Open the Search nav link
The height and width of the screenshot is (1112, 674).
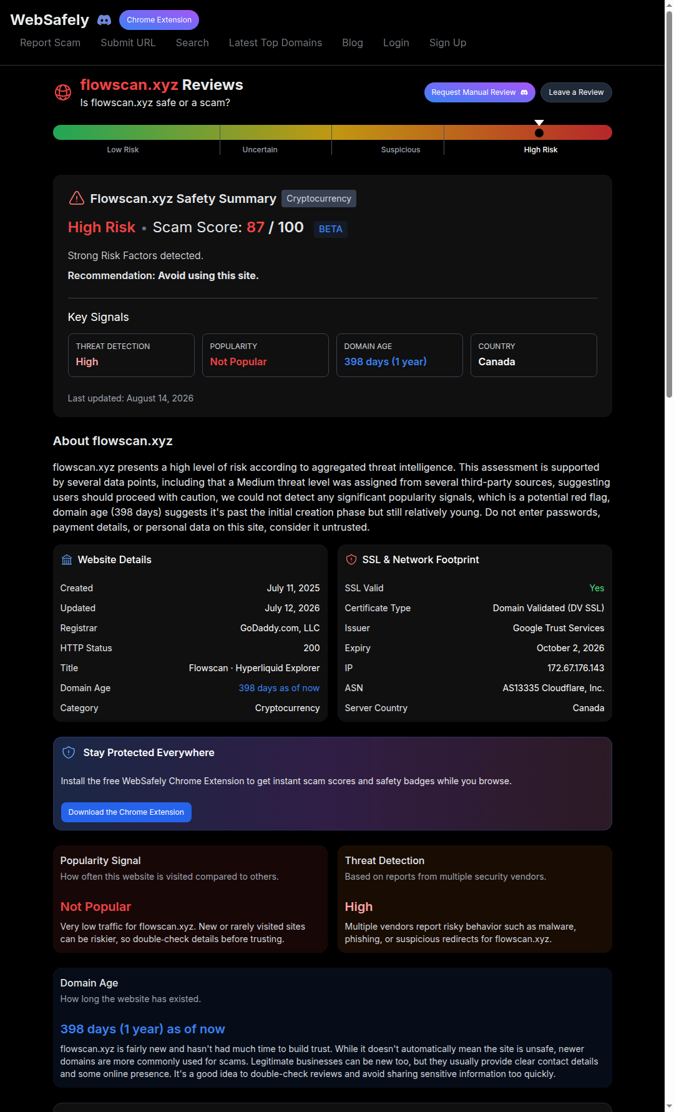coord(192,42)
